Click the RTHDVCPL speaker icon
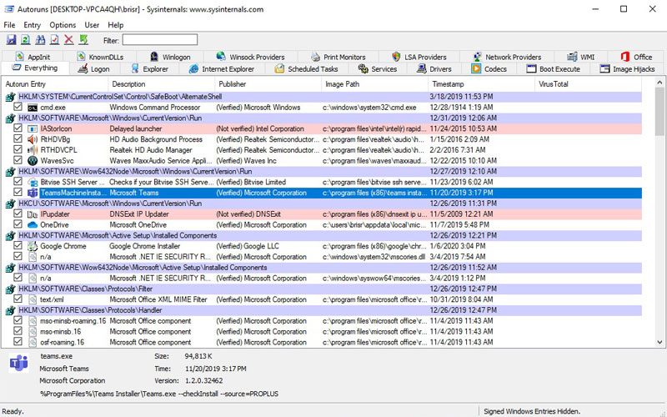Image resolution: width=667 pixels, height=417 pixels. tap(33, 150)
